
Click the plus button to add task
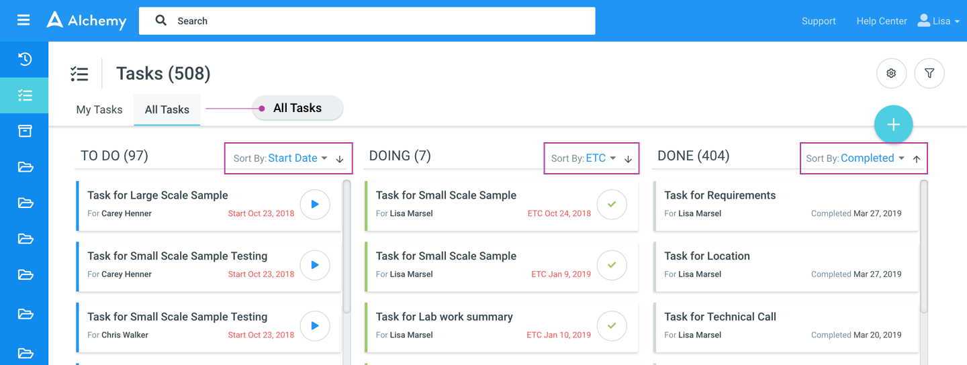[x=893, y=125]
